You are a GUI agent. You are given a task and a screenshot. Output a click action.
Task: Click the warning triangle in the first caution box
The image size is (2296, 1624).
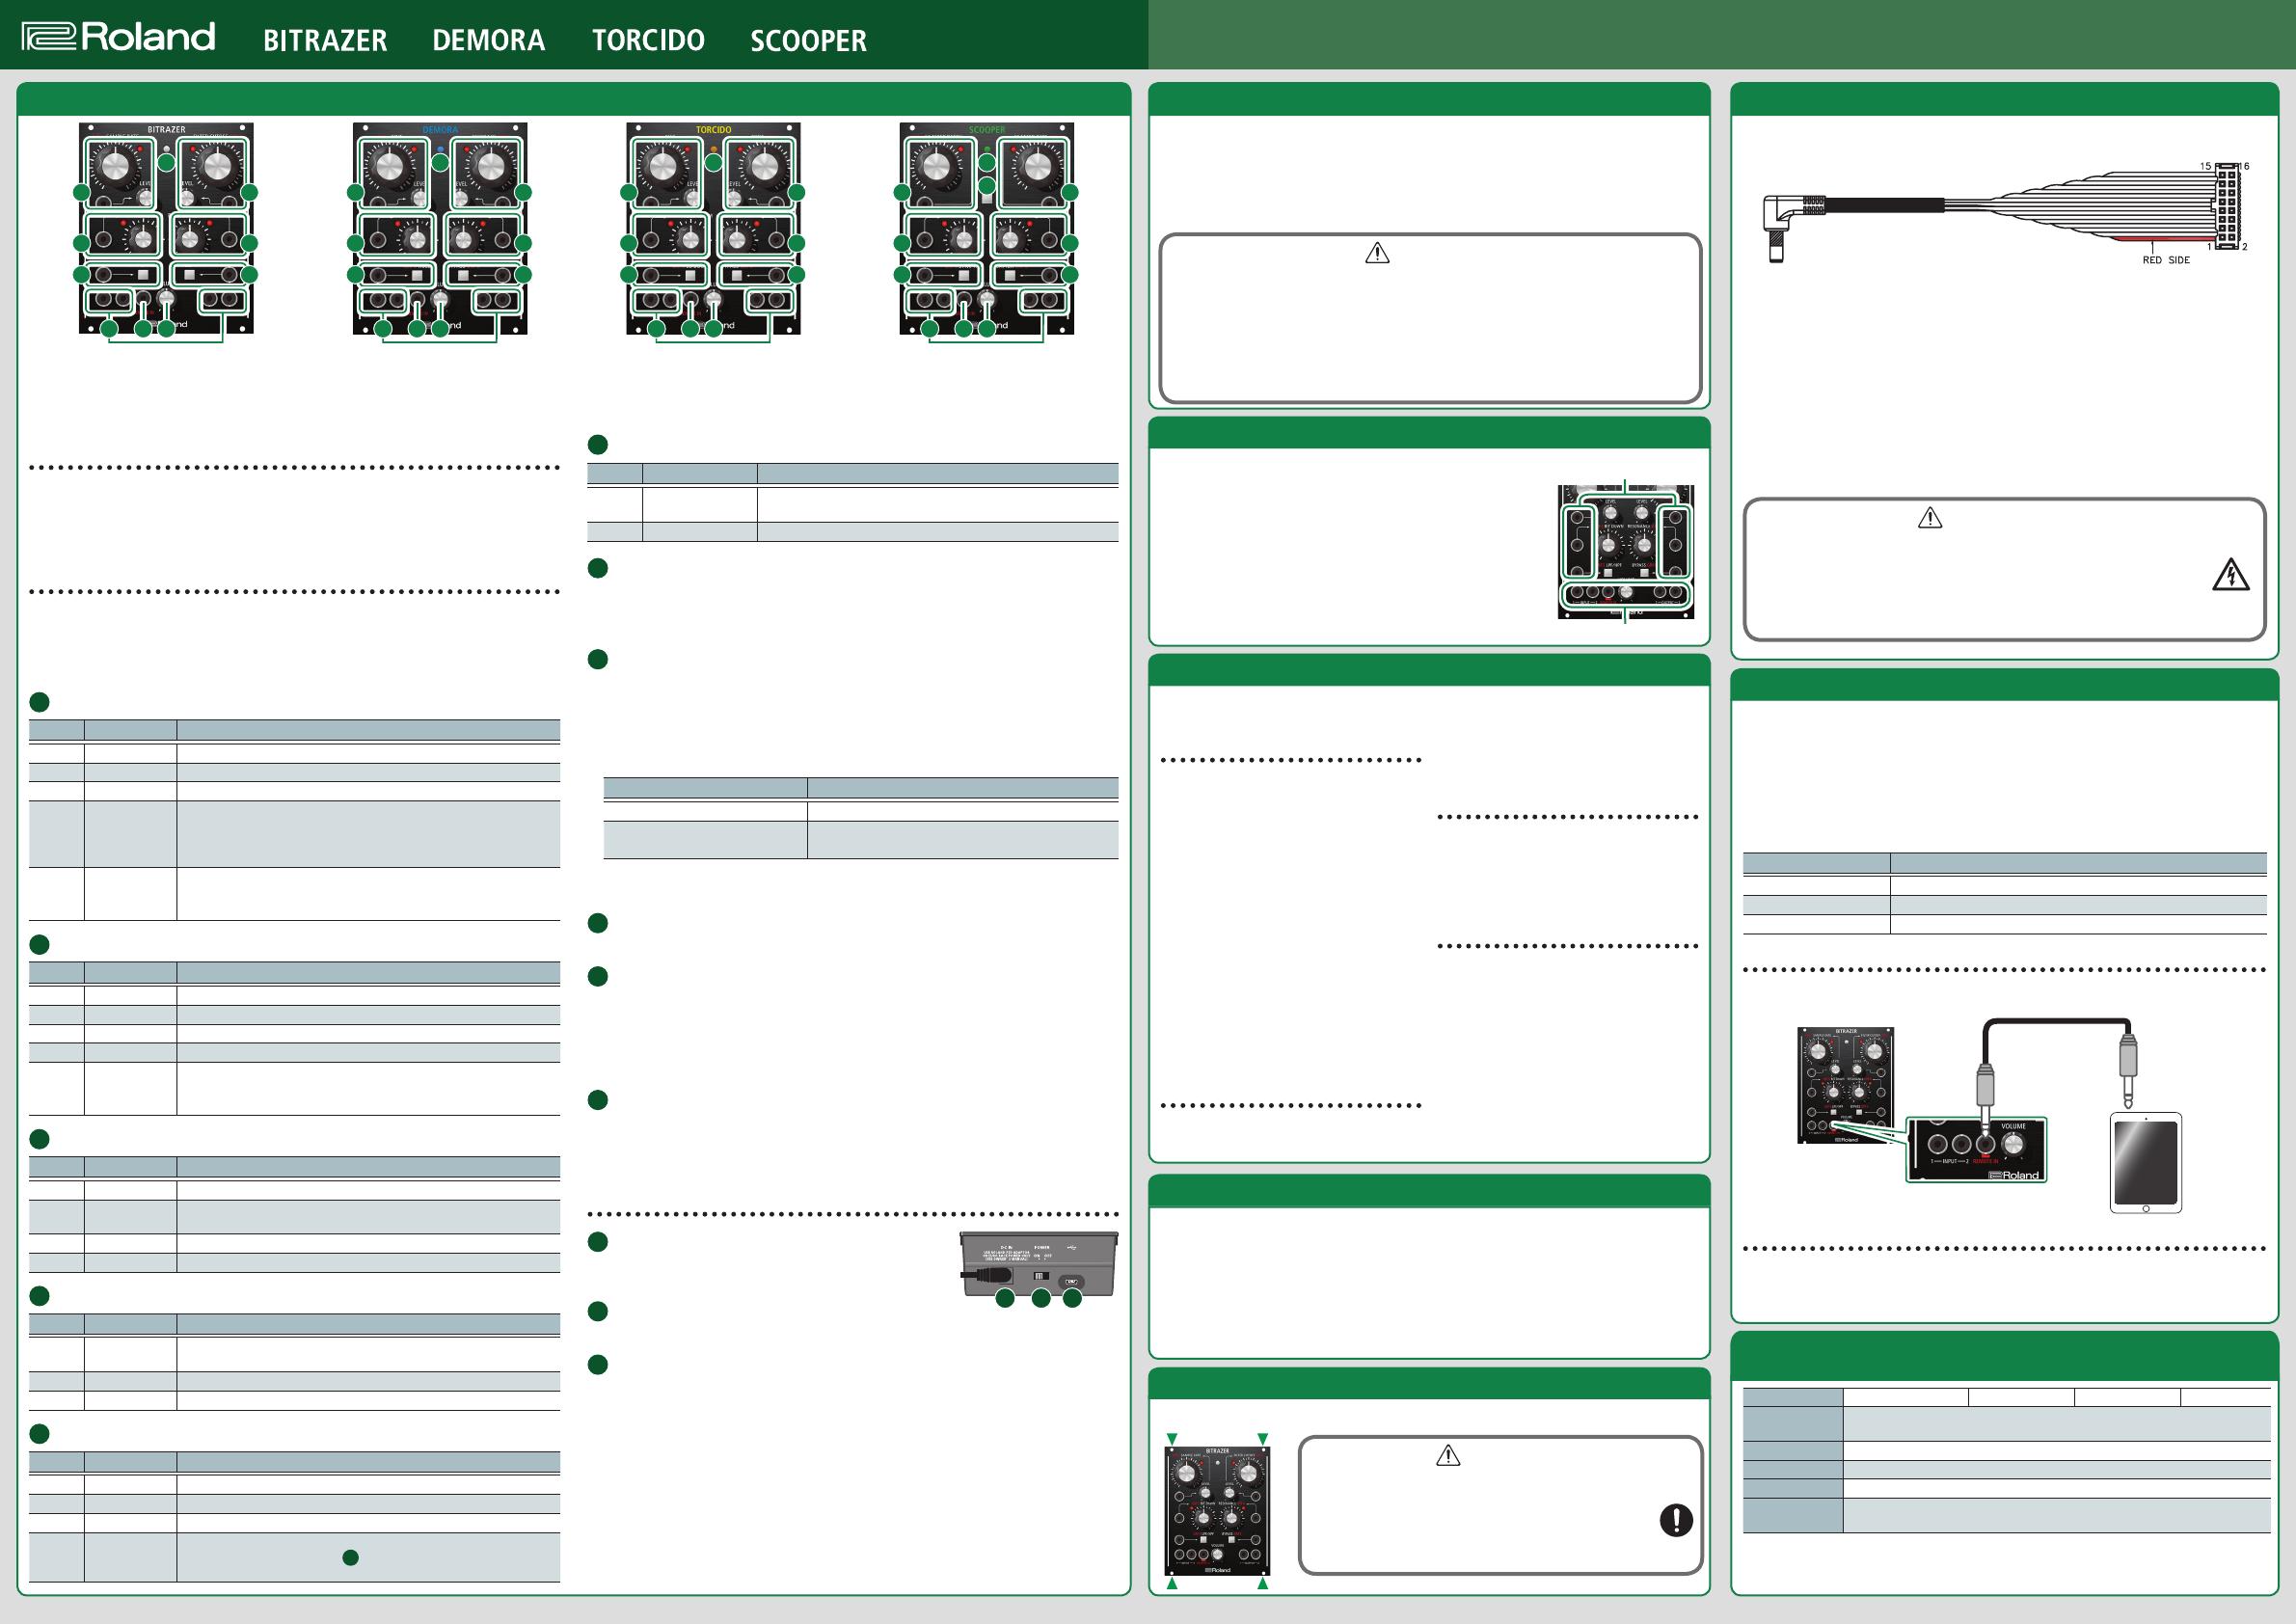(1377, 254)
